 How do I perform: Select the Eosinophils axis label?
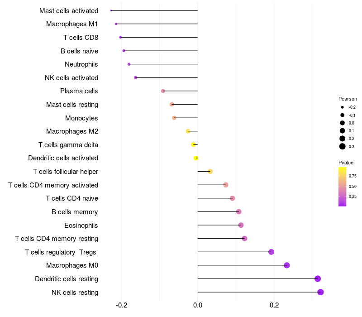pos(81,225)
